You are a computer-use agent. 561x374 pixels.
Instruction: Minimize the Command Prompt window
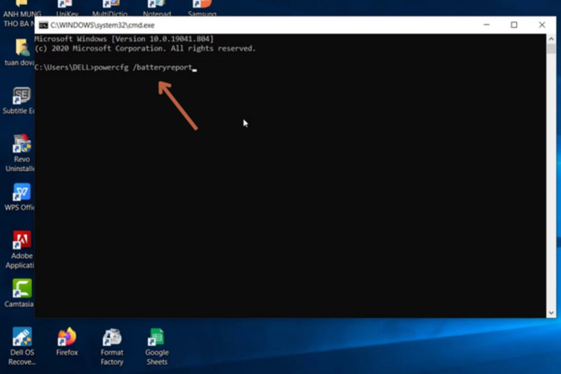(x=486, y=25)
